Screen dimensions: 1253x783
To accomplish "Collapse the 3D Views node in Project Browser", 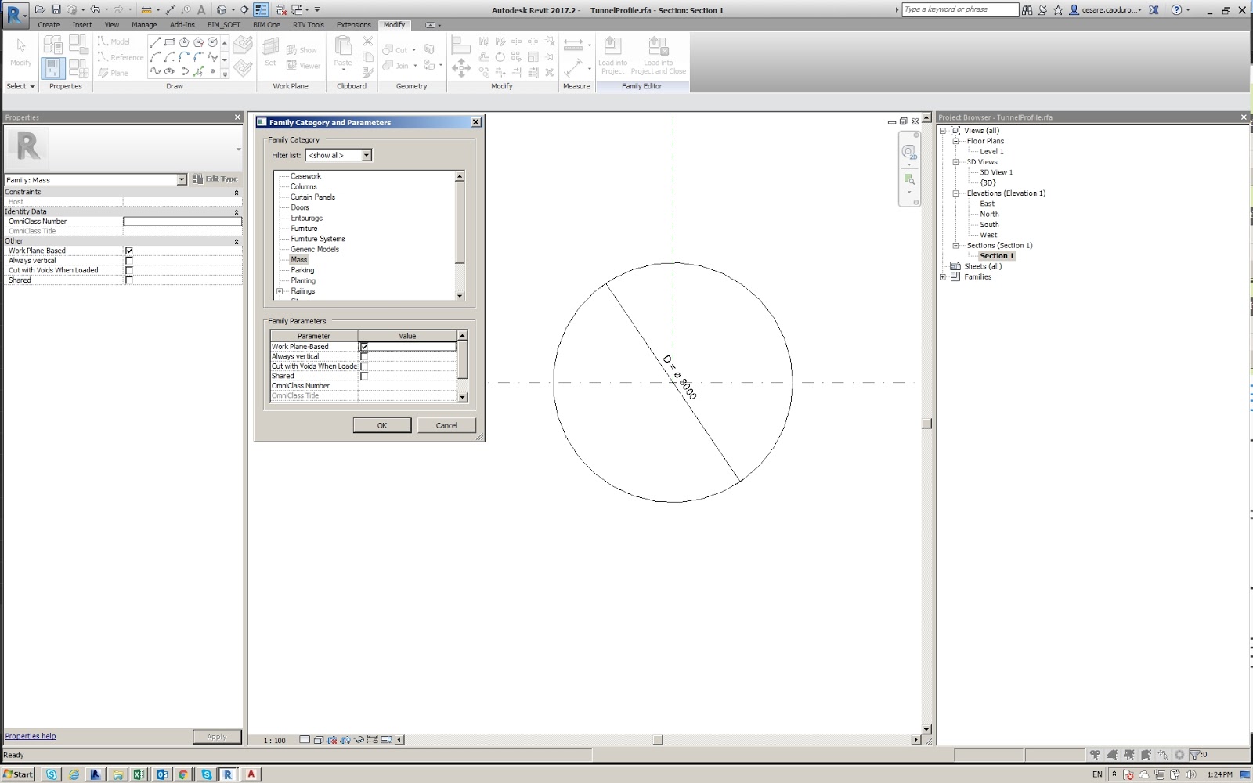I will click(x=955, y=162).
